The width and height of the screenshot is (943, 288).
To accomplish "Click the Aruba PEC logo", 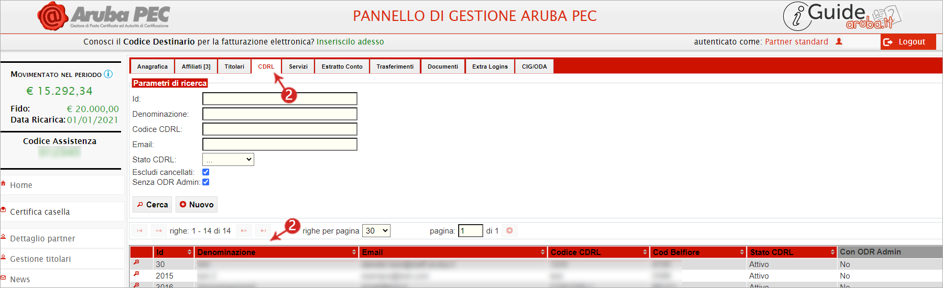I will pos(103,16).
